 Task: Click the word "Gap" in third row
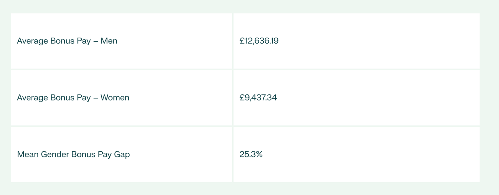(122, 155)
